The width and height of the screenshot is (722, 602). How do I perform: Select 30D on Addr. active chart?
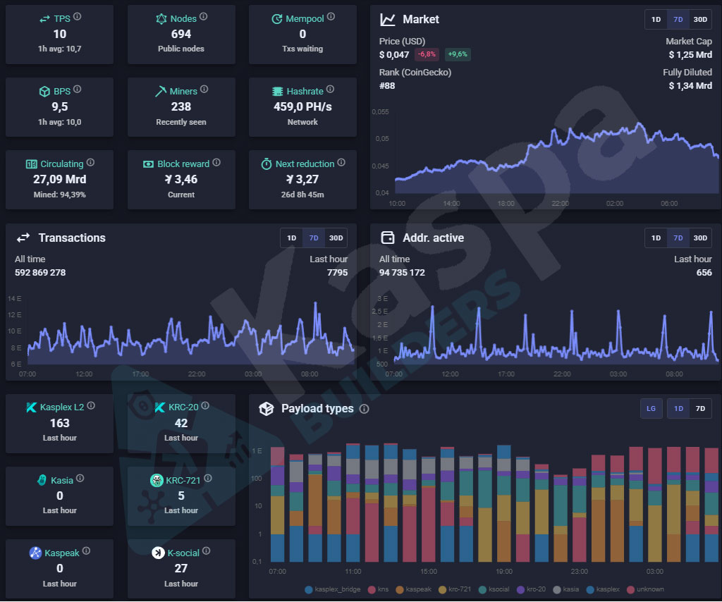coord(700,238)
